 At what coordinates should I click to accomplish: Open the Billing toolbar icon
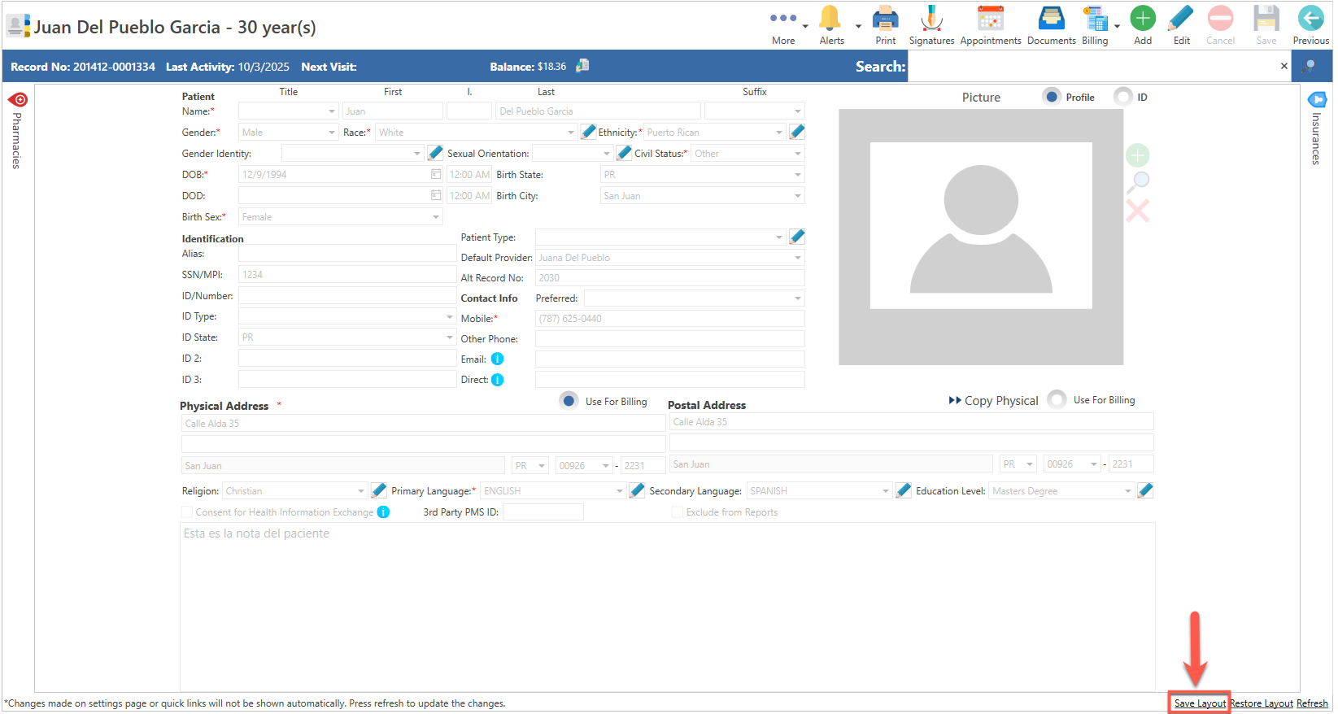tap(1096, 18)
